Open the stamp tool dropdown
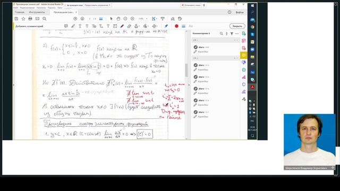The width and height of the screenshot is (340, 191). tap(137, 26)
